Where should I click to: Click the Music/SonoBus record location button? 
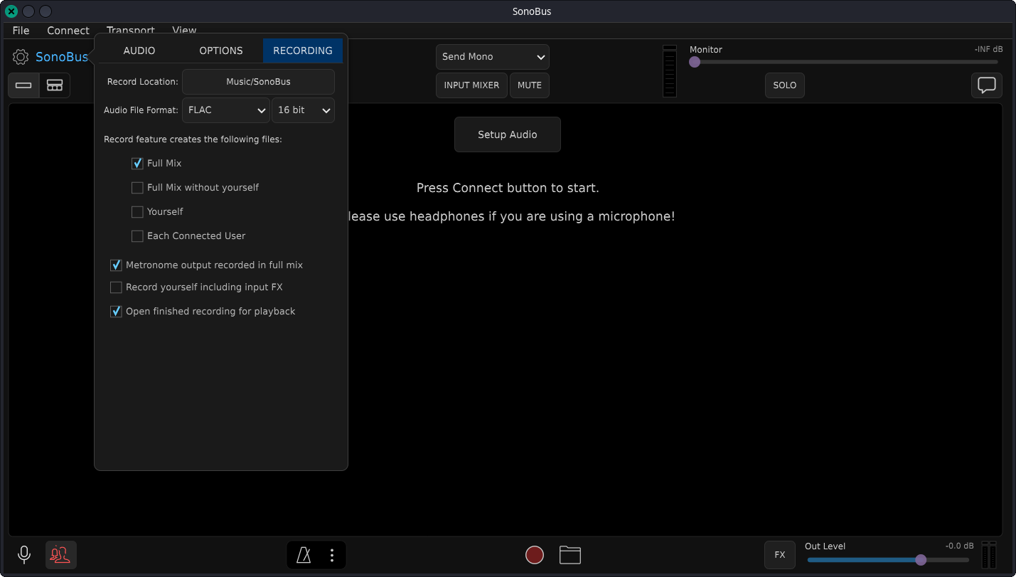pyautogui.click(x=258, y=82)
